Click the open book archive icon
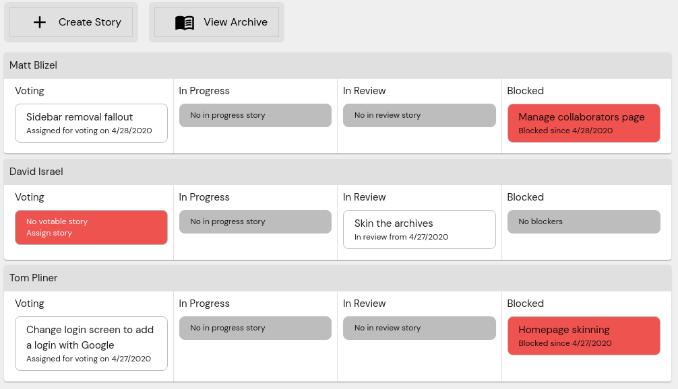The height and width of the screenshot is (389, 678). 185,22
